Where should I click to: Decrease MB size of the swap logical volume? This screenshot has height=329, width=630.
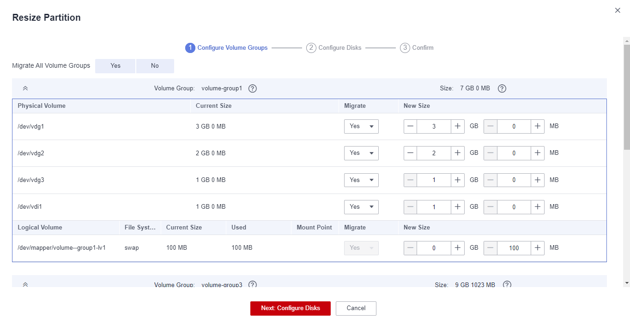point(491,248)
